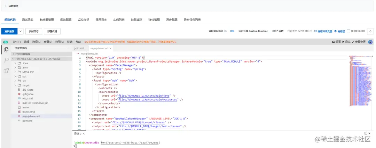Click the 测试 play icon in IDE toolbar
This screenshot has width=376, height=148.
tap(343, 42)
